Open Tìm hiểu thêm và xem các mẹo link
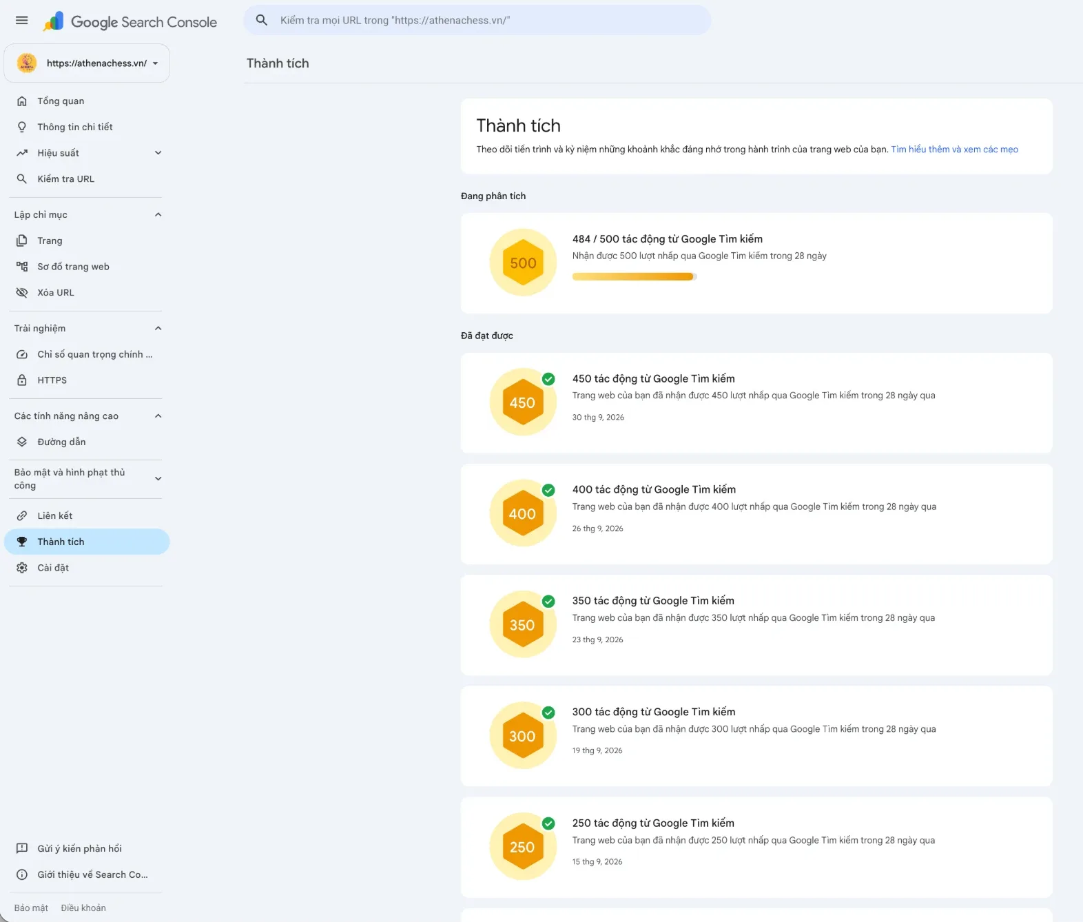Viewport: 1083px width, 922px height. 954,150
